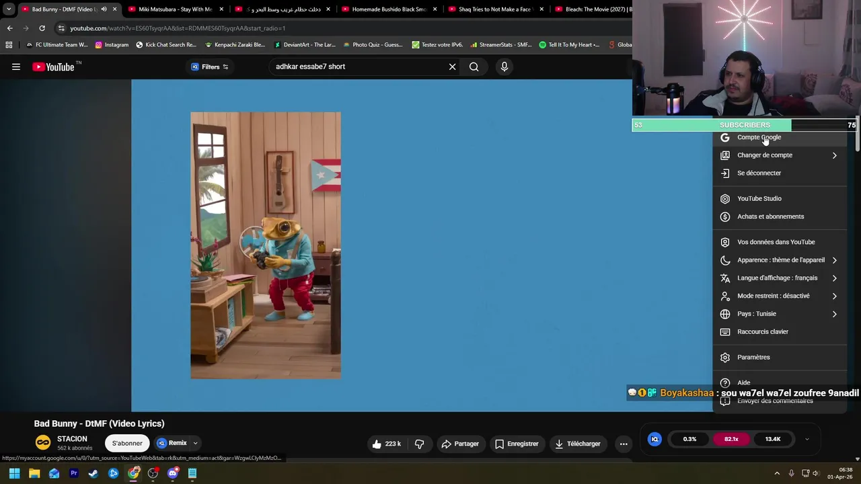Click the magnifying glass search button

474,67
